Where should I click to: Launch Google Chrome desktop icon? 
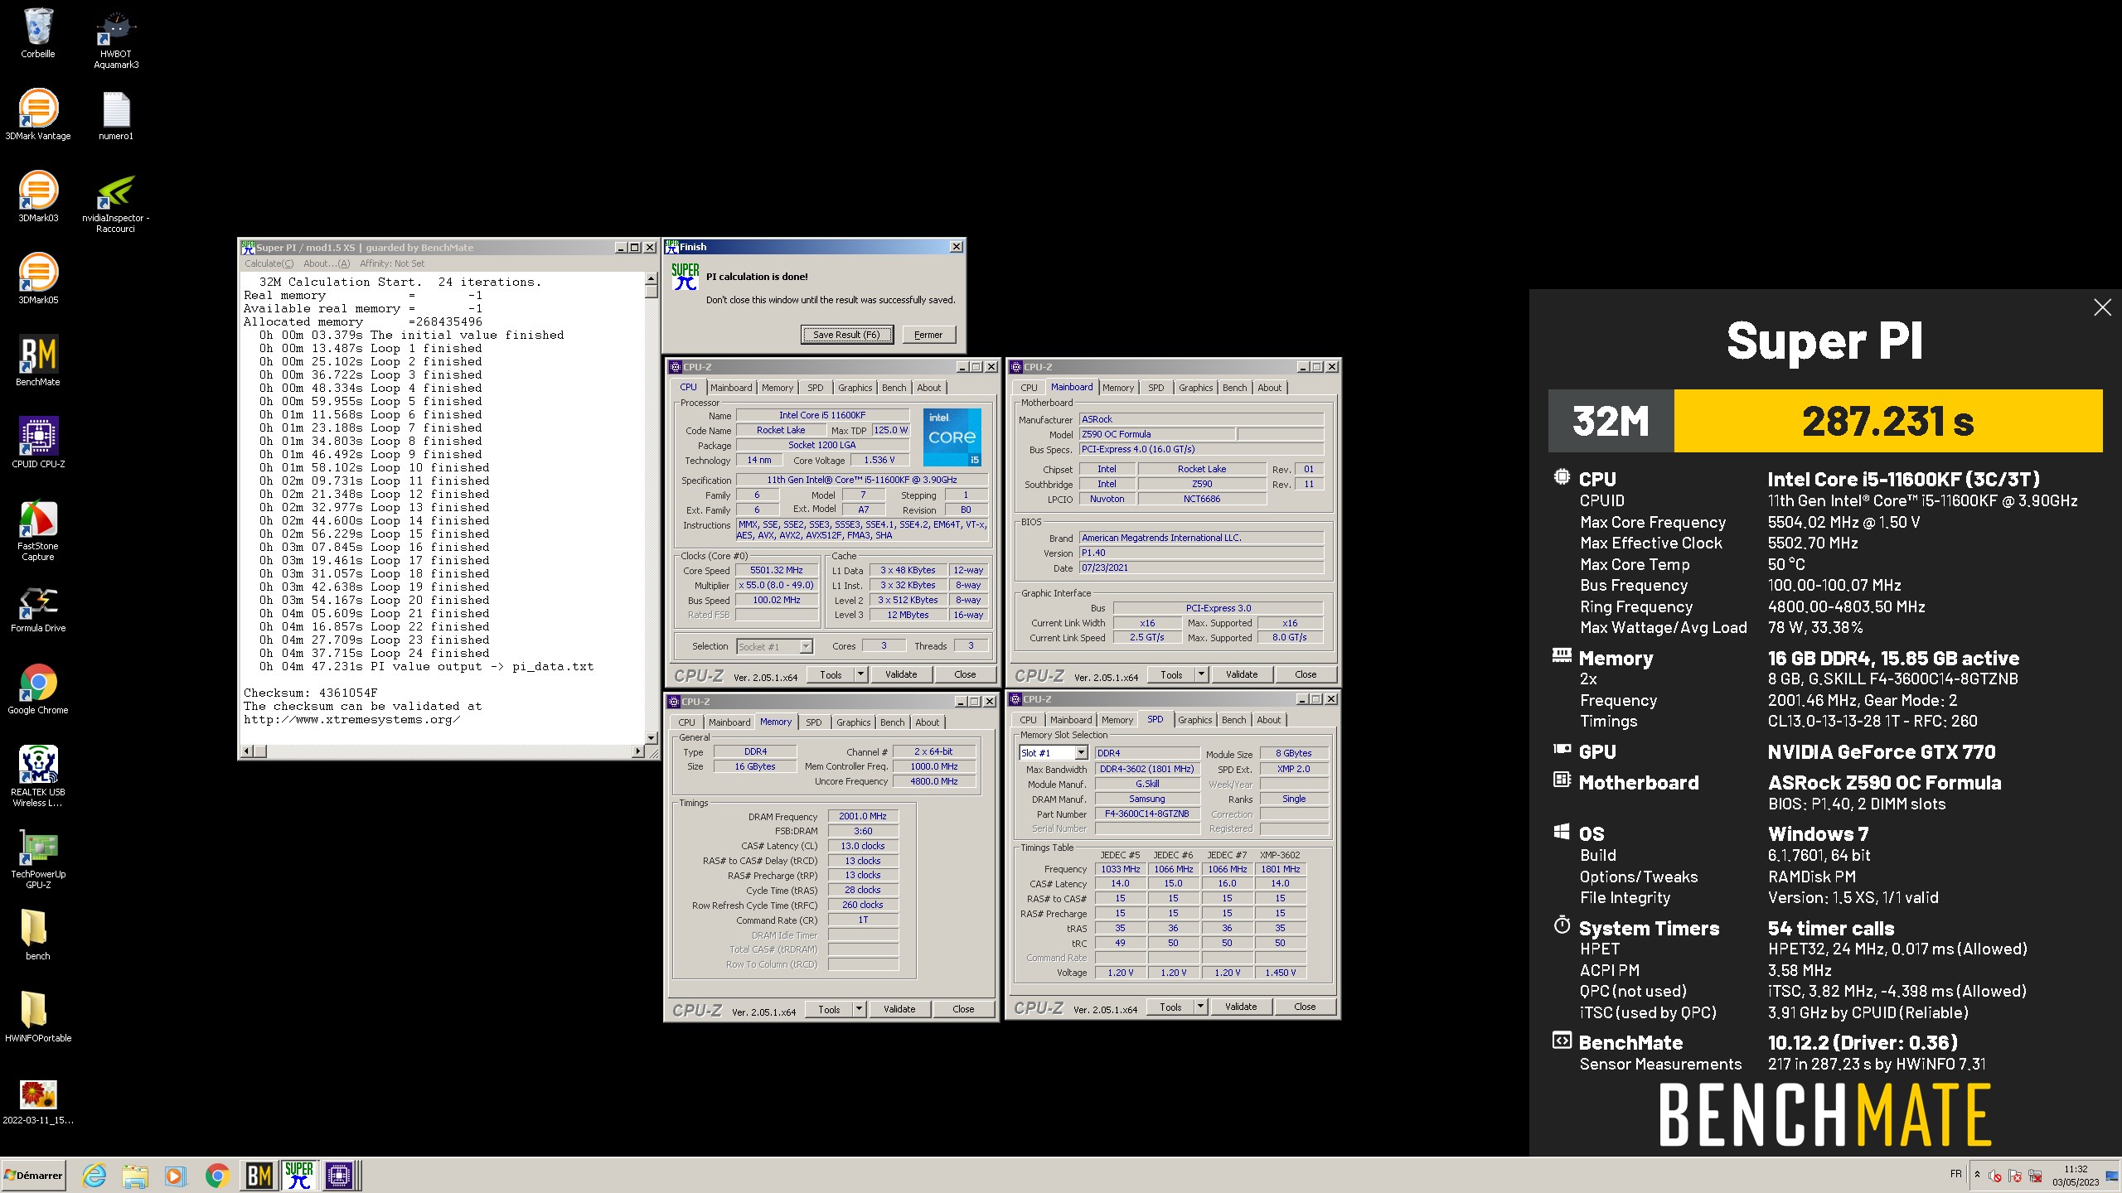38,688
